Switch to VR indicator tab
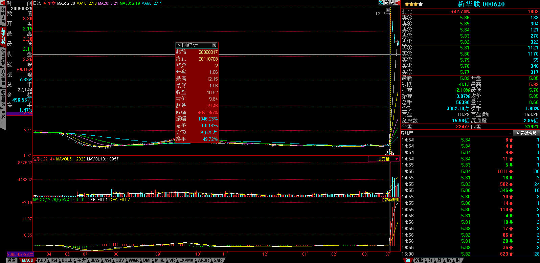540x263 pixels. click(172, 260)
